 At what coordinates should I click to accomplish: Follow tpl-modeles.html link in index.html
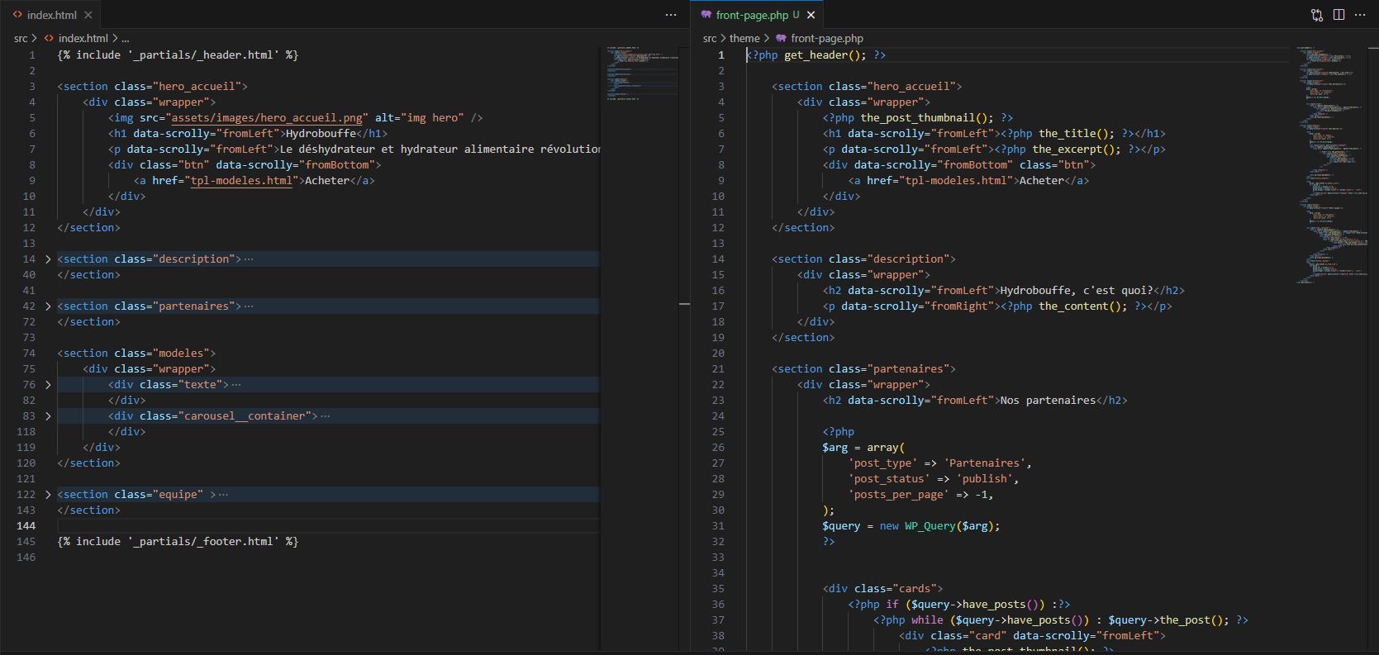coord(242,181)
